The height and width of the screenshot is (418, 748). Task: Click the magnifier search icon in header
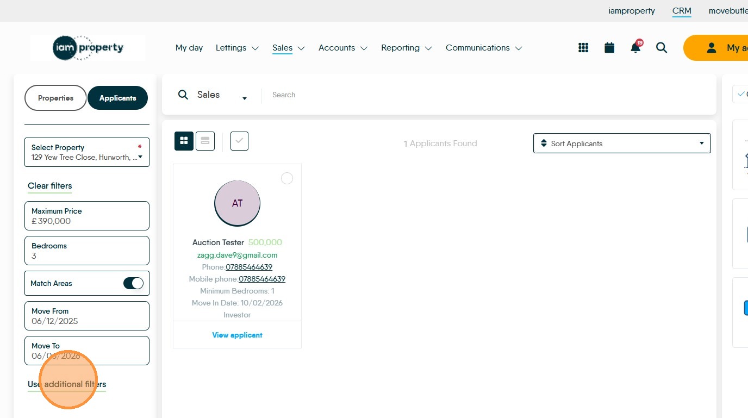point(662,48)
